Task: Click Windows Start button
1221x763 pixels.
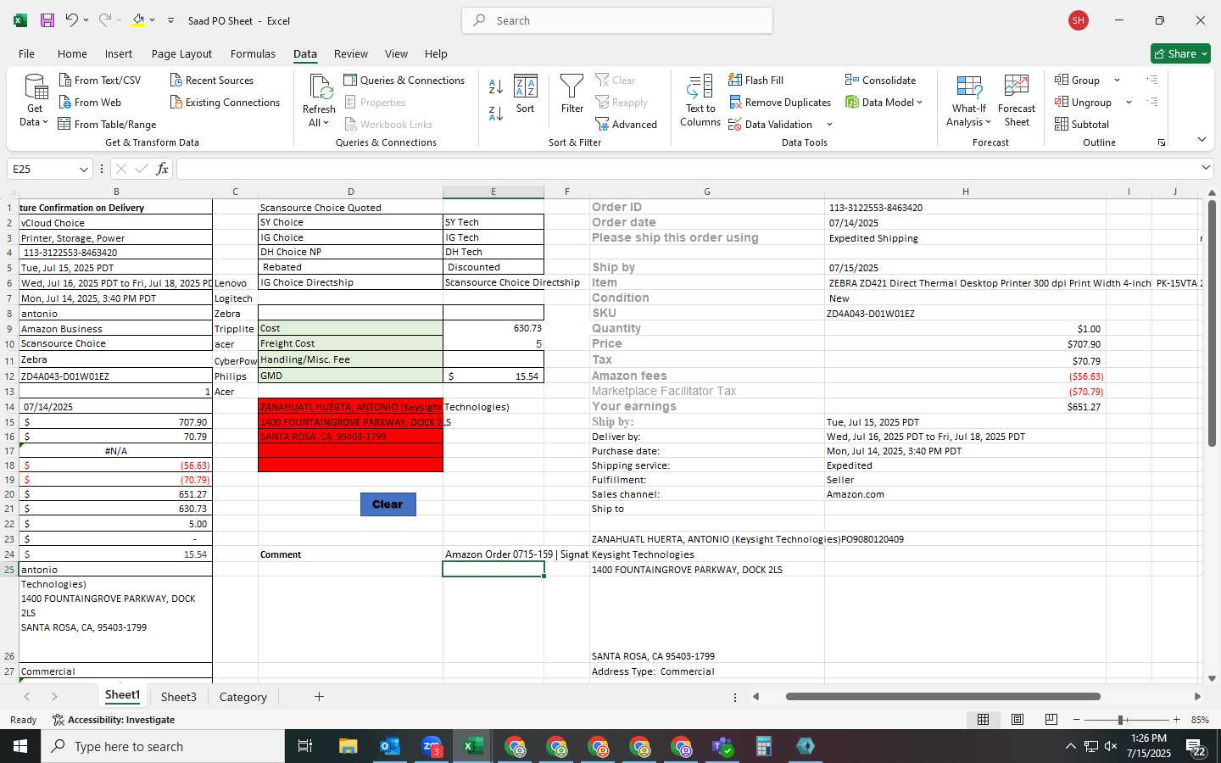Action: click(20, 746)
